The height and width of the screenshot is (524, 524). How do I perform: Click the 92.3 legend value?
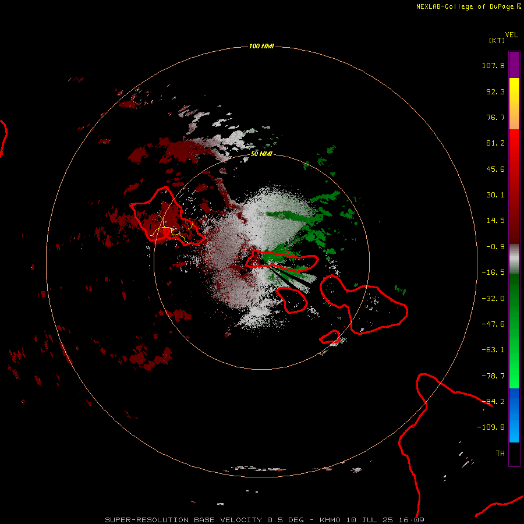pyautogui.click(x=495, y=91)
